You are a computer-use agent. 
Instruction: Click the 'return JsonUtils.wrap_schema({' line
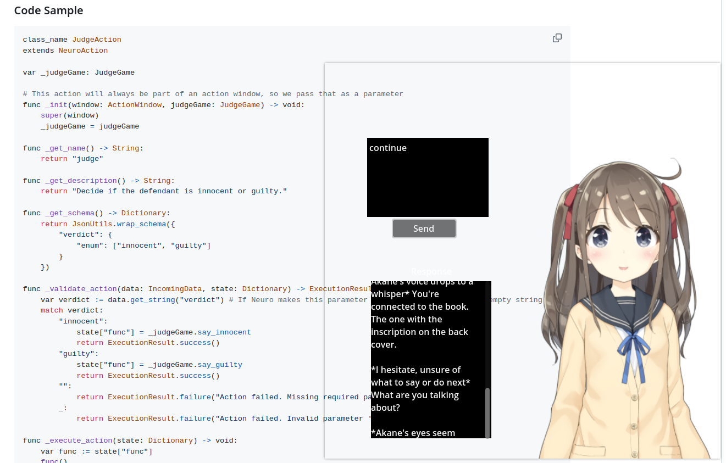[x=108, y=224]
